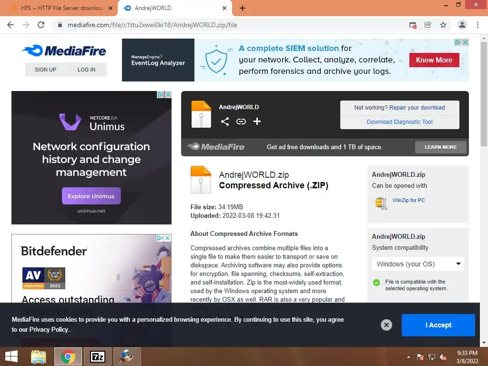Bookmark this page with star icon
Viewport: 488px width, 366px height.
click(443, 25)
